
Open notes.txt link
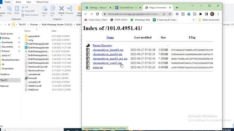(98, 67)
